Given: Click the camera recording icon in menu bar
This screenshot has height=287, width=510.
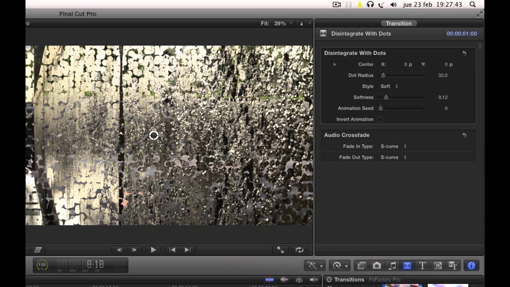Looking at the screenshot, I should (x=337, y=4).
